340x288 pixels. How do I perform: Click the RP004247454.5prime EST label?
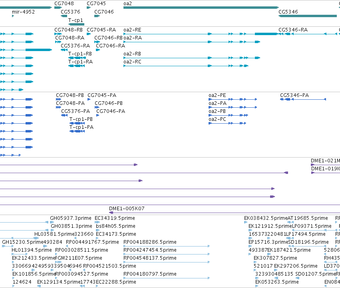coord(150,250)
